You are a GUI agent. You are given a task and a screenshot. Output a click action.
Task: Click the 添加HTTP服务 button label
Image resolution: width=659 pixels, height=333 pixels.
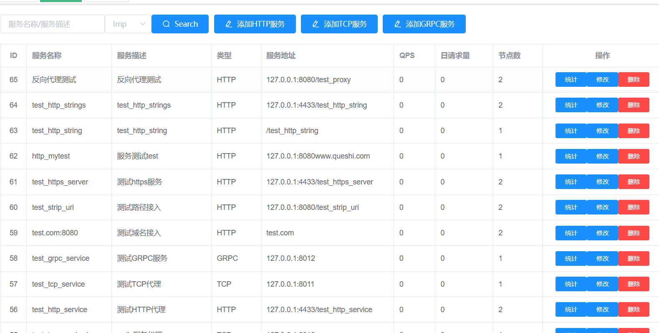tap(261, 24)
